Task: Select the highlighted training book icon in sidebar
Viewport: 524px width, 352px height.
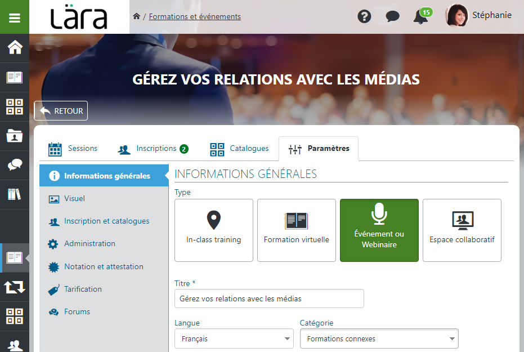Action: pos(15,258)
